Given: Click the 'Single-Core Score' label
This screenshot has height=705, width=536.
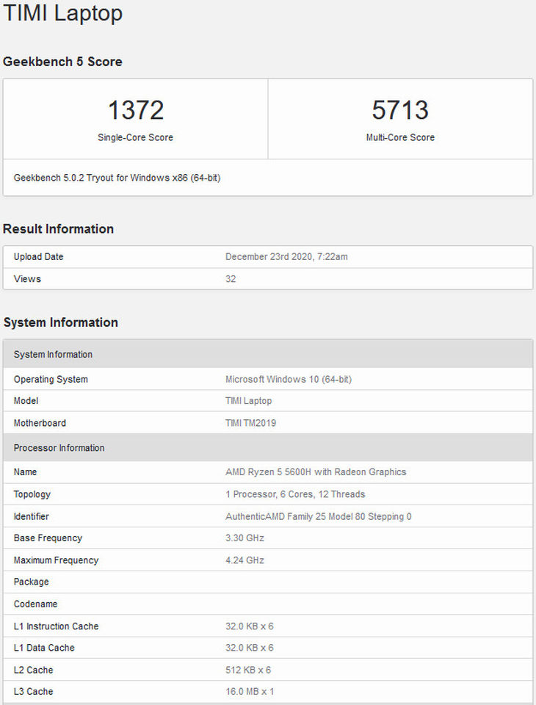Looking at the screenshot, I should [135, 137].
